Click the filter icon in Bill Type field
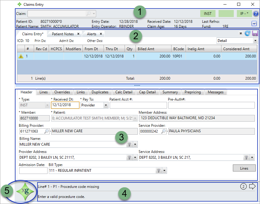 (x=158, y=171)
